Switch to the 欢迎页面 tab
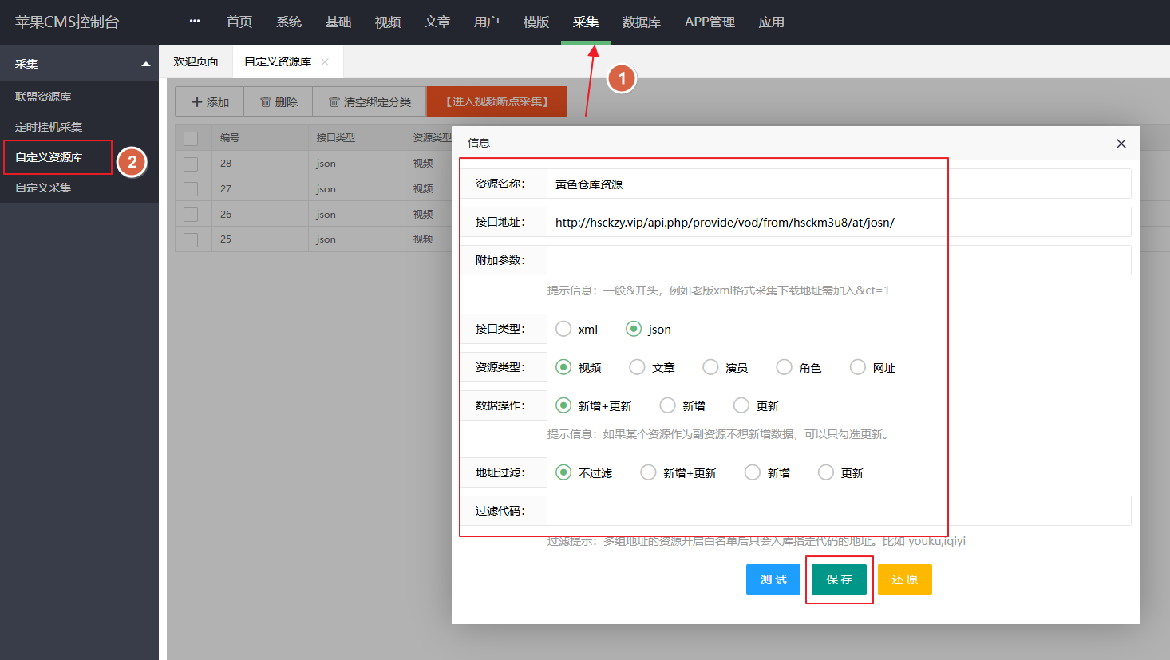This screenshot has height=660, width=1170. pos(196,62)
